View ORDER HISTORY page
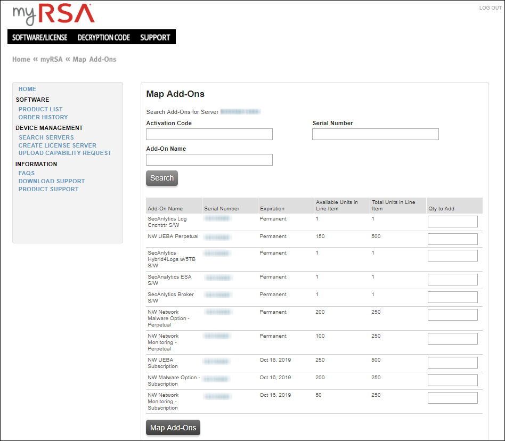The height and width of the screenshot is (441, 505). tap(43, 117)
